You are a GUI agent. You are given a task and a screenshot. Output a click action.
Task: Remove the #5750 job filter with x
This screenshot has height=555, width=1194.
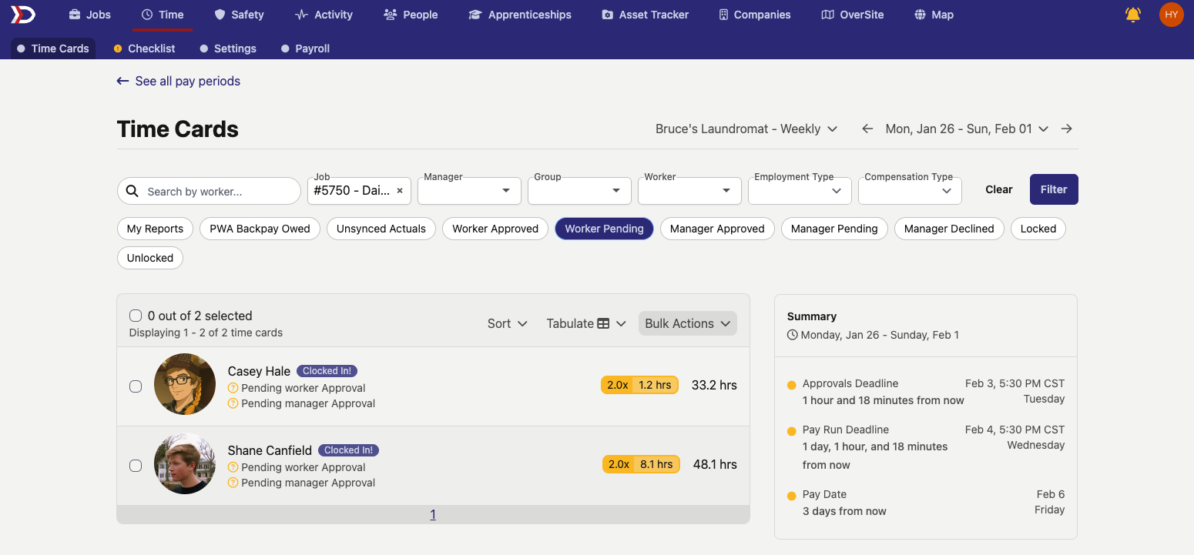[x=400, y=191]
